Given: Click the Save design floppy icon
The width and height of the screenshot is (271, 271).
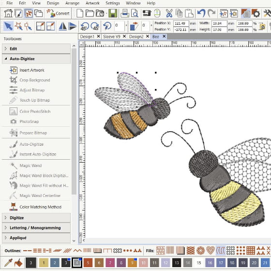Looking at the screenshot, I should coord(113,14).
